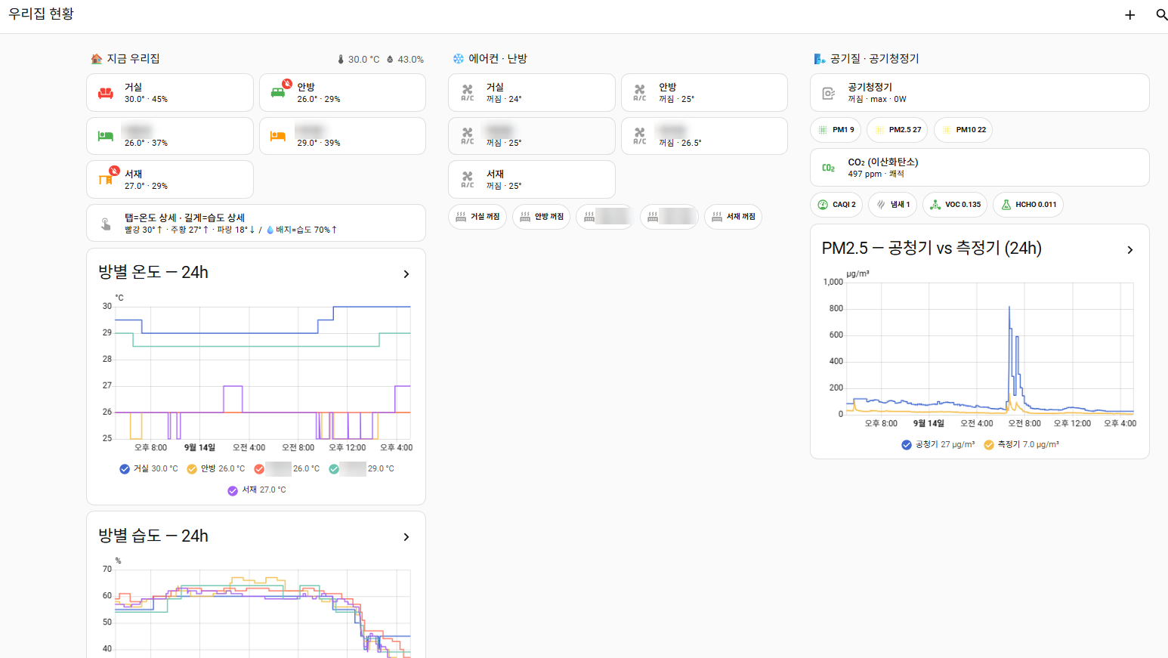Click the sofa icon on the 거실 30.0° tile
This screenshot has width=1168, height=658.
click(106, 93)
